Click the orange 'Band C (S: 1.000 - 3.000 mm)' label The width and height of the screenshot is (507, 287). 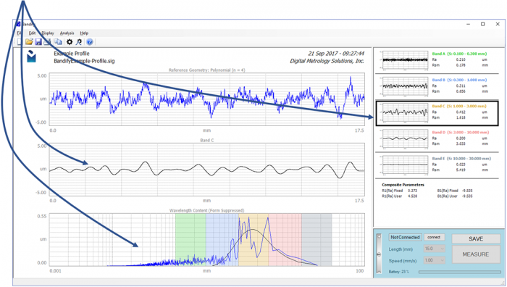click(459, 106)
